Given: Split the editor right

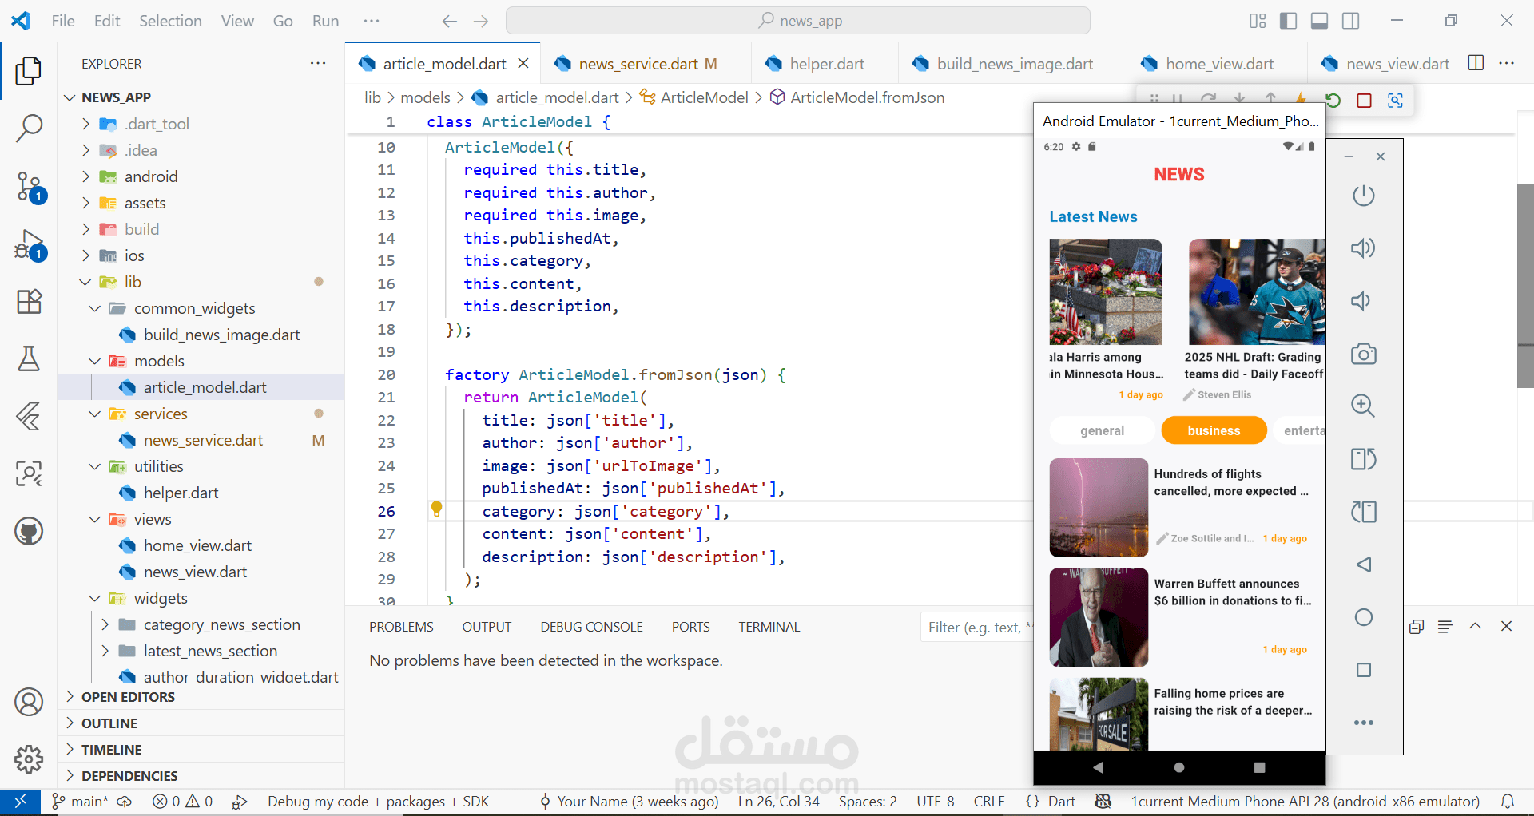Looking at the screenshot, I should coord(1476,63).
